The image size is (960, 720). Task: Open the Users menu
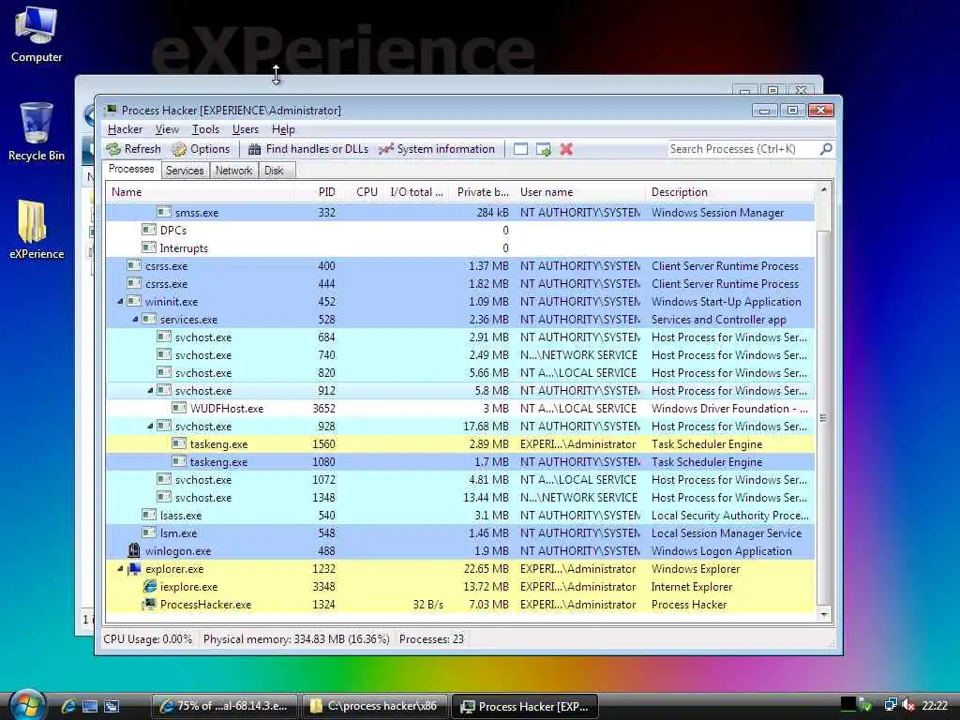tap(246, 129)
